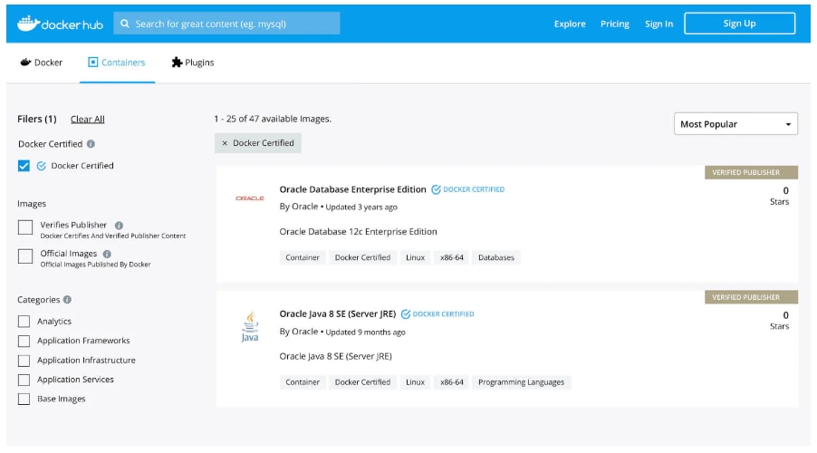Click the Container tag on the Oracle Database card
The image size is (817, 453).
coord(303,257)
